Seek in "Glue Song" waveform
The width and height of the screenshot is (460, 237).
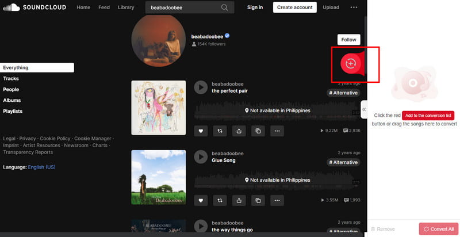tap(277, 180)
